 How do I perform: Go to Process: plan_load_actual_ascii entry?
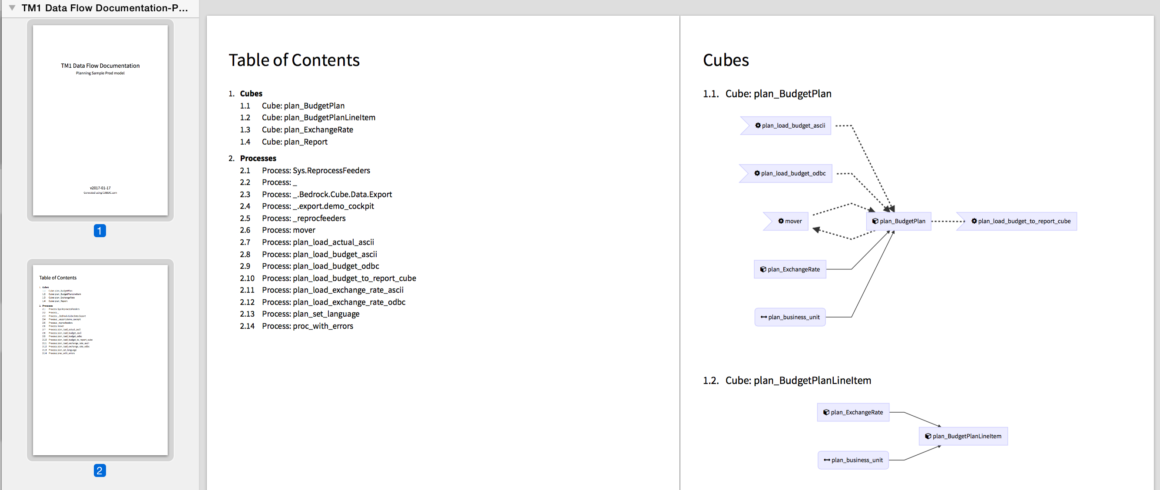point(318,242)
